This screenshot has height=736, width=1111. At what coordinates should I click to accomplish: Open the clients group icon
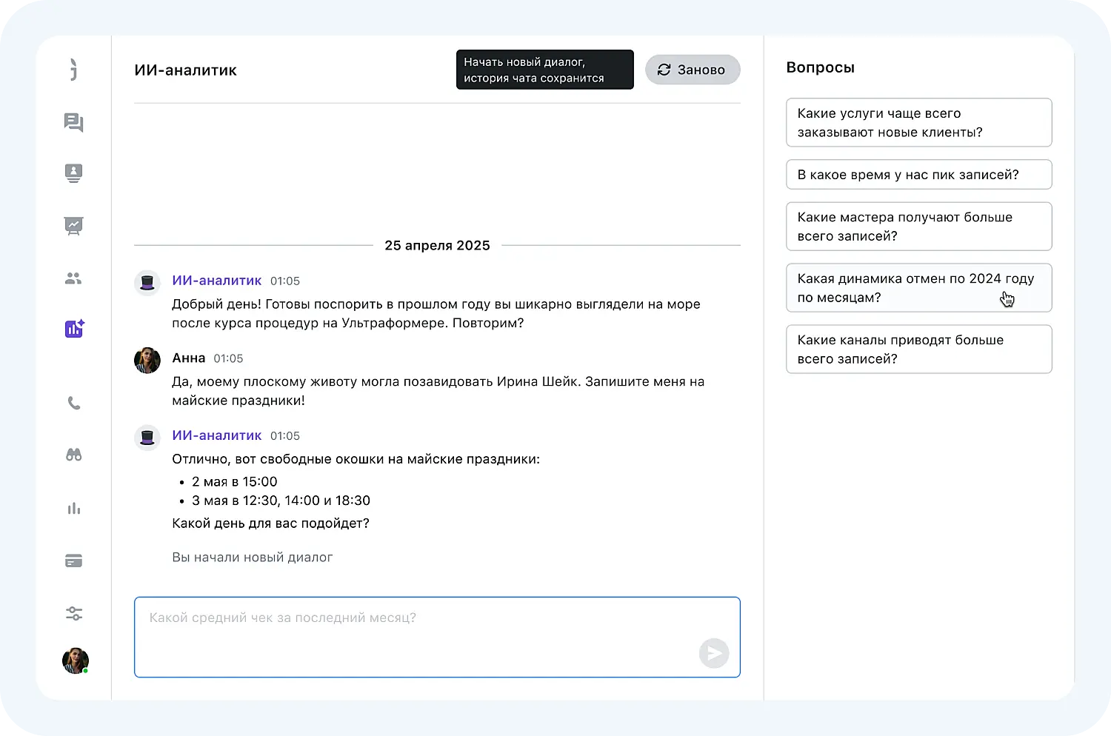(x=73, y=278)
